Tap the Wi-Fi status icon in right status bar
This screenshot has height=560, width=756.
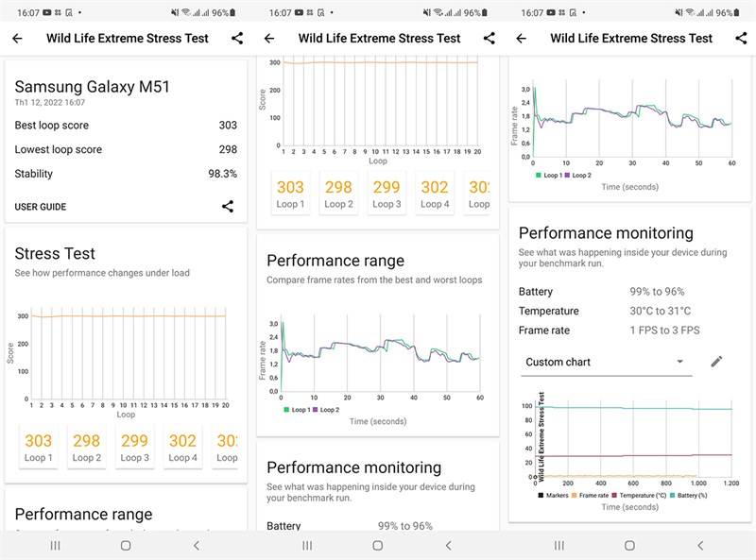point(690,12)
